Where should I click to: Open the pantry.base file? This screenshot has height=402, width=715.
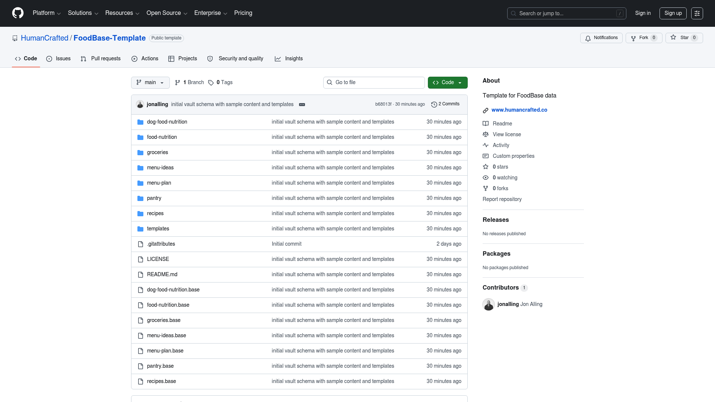[160, 366]
